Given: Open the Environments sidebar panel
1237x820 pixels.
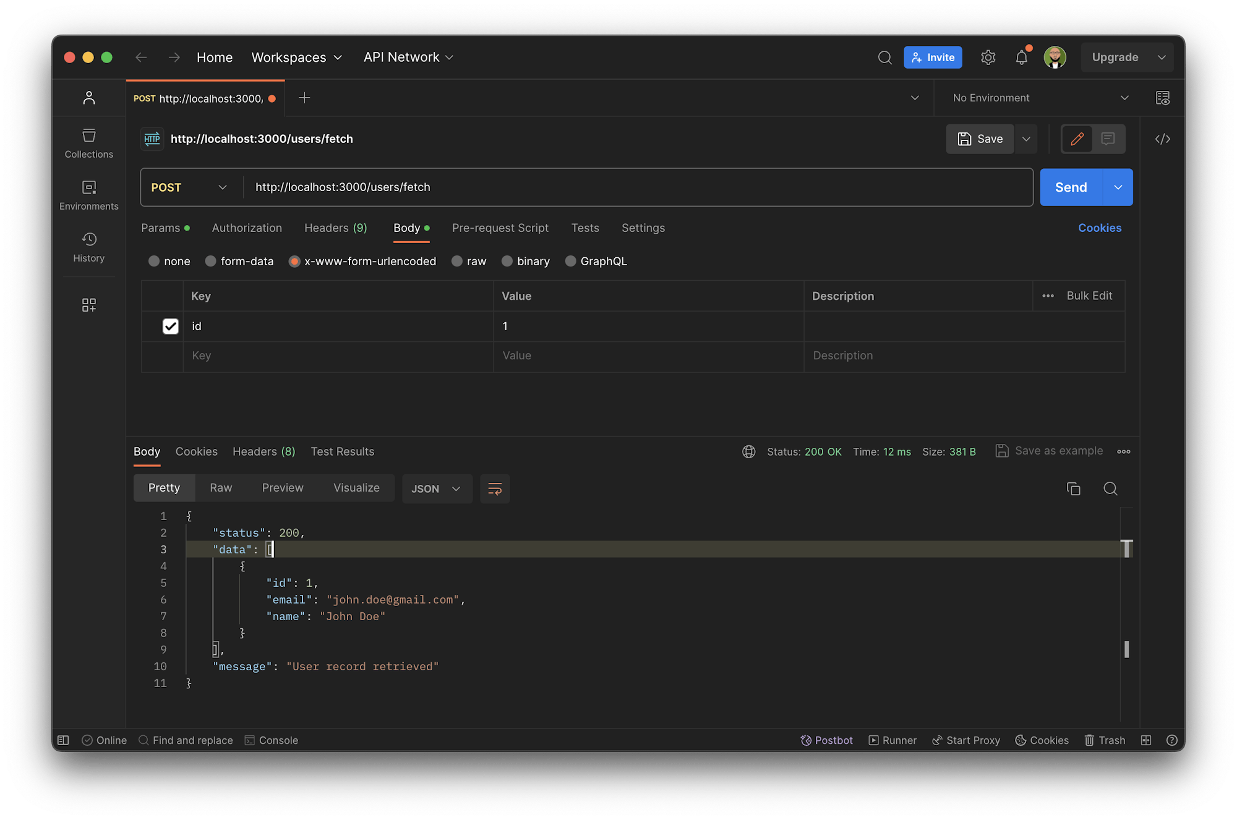Looking at the screenshot, I should [88, 195].
